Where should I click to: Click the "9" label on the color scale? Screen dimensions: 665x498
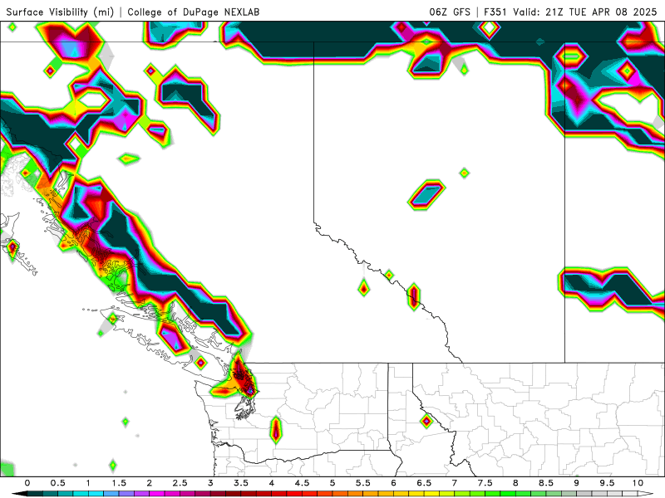[x=577, y=483]
